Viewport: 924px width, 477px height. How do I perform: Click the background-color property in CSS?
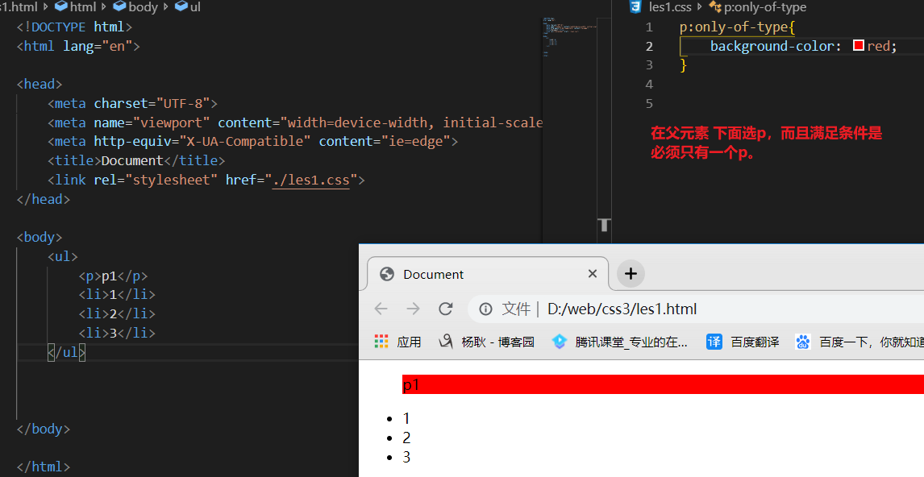tap(772, 46)
